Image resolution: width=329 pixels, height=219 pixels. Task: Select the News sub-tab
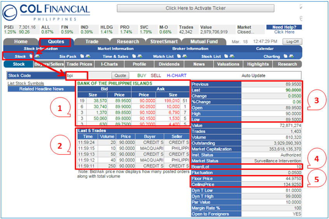pos(199,64)
